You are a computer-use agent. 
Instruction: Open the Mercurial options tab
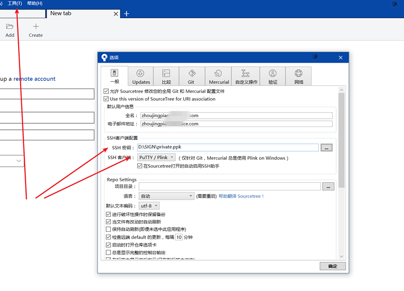(x=219, y=76)
